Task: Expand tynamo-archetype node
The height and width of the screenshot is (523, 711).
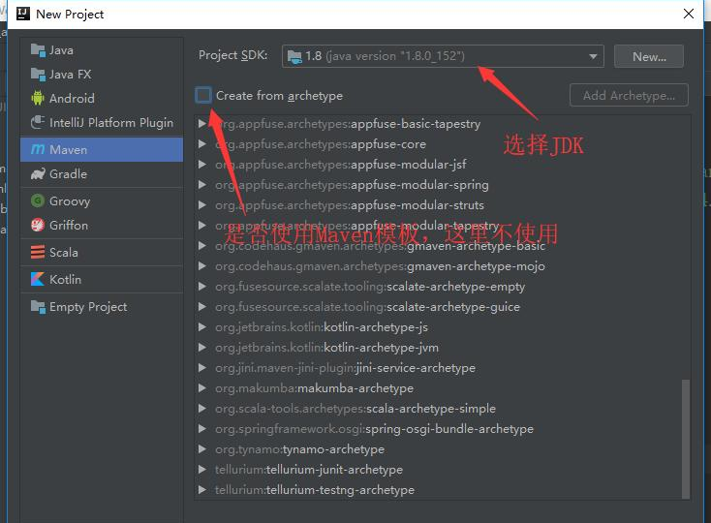Action: tap(202, 449)
